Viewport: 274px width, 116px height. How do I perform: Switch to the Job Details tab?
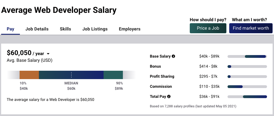(x=37, y=29)
